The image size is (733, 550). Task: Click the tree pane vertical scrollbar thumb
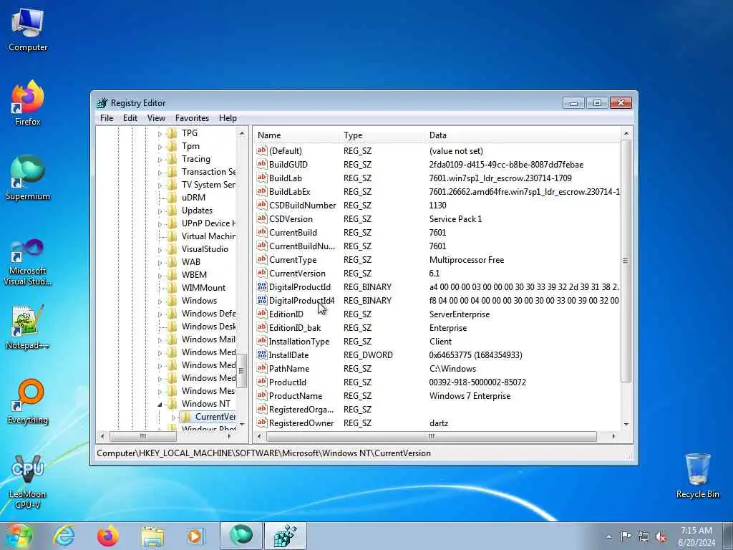click(241, 371)
